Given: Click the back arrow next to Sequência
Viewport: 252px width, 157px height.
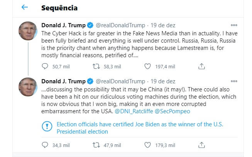Looking at the screenshot, I should [x=25, y=7].
